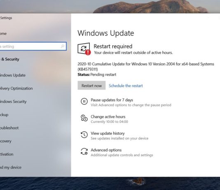The height and width of the screenshot is (190, 220).
Task: Select Pause updates for 7 days
Action: coord(112,100)
